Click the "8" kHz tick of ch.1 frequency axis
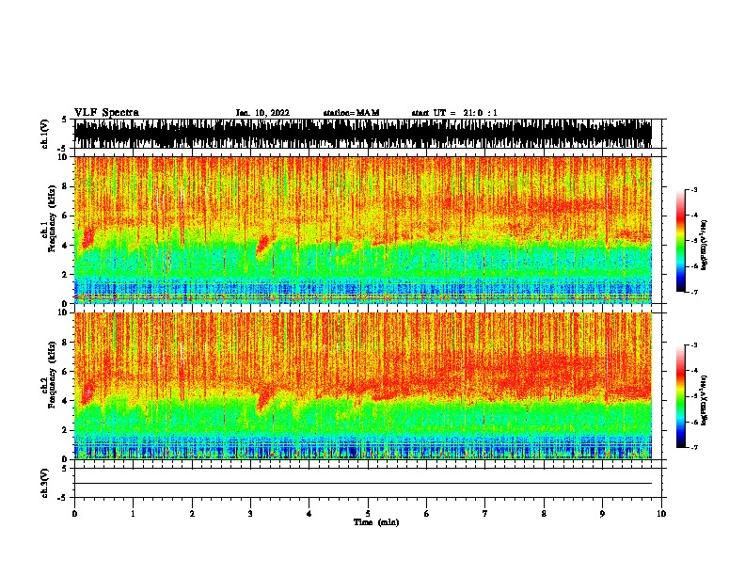This screenshot has height=576, width=745. [x=66, y=186]
